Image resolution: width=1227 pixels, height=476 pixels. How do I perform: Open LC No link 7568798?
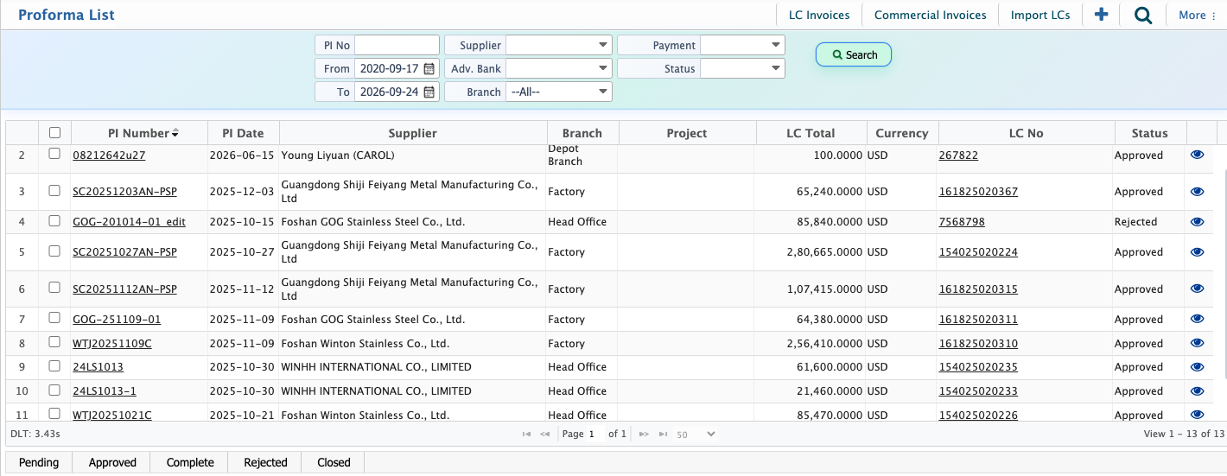(x=962, y=222)
